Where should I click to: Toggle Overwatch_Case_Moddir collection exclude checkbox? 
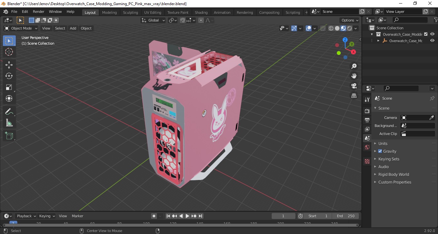pyautogui.click(x=426, y=34)
